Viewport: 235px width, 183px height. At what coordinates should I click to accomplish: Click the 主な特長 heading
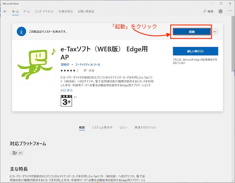pyautogui.click(x=19, y=169)
